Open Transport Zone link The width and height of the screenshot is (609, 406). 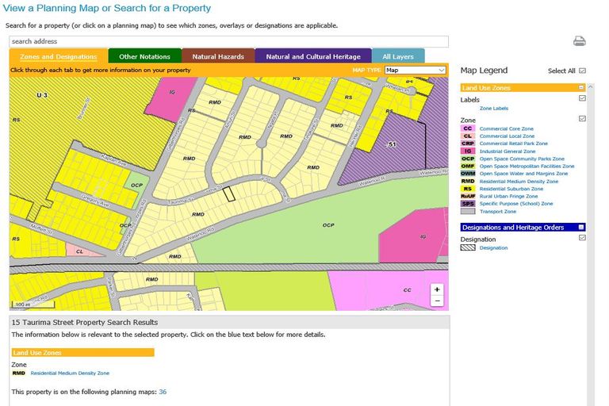tap(498, 212)
